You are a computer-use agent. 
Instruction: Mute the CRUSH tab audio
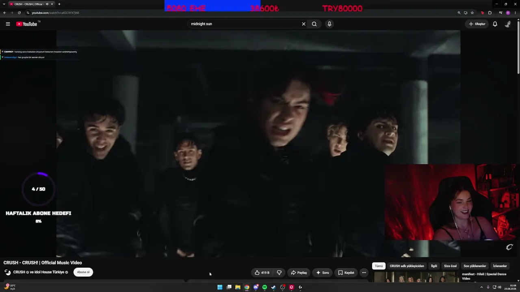(x=47, y=4)
